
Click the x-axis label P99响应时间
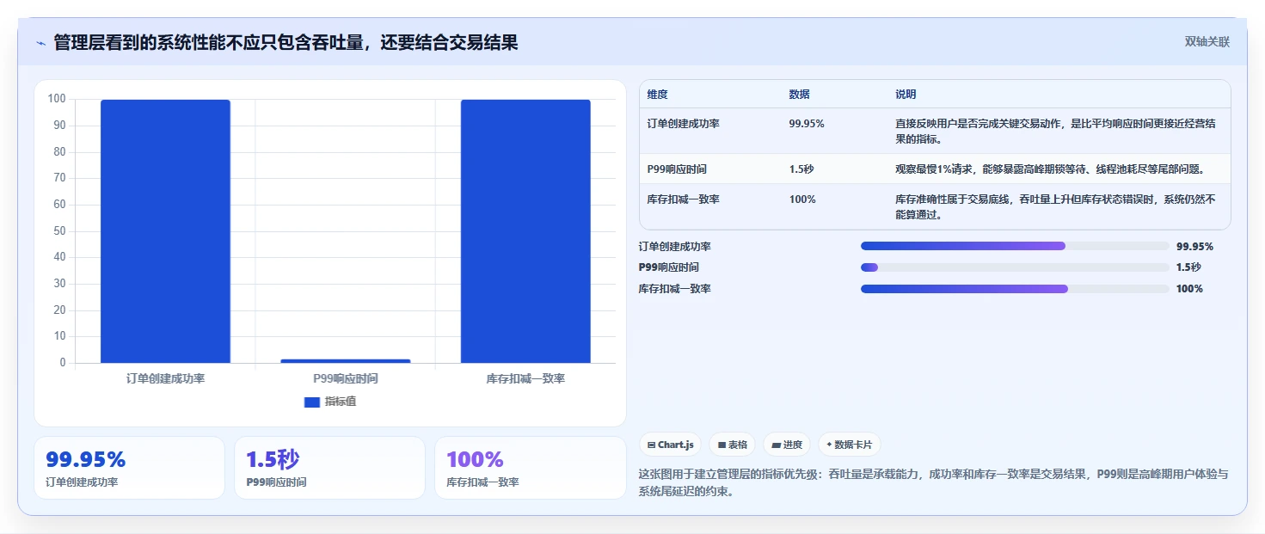(x=346, y=378)
